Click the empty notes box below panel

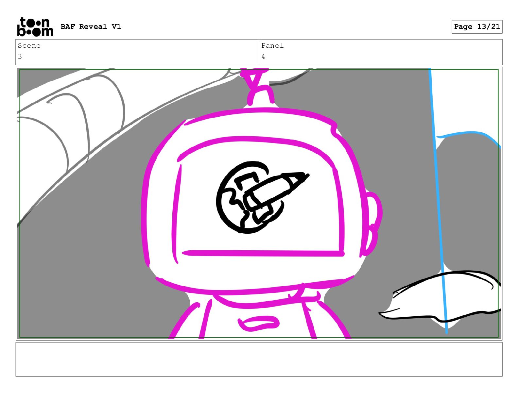click(259, 359)
